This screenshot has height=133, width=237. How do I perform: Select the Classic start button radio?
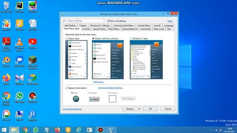click(89, 93)
